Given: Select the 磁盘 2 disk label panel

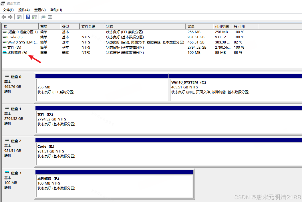Looking at the screenshot, I should pos(18,152).
